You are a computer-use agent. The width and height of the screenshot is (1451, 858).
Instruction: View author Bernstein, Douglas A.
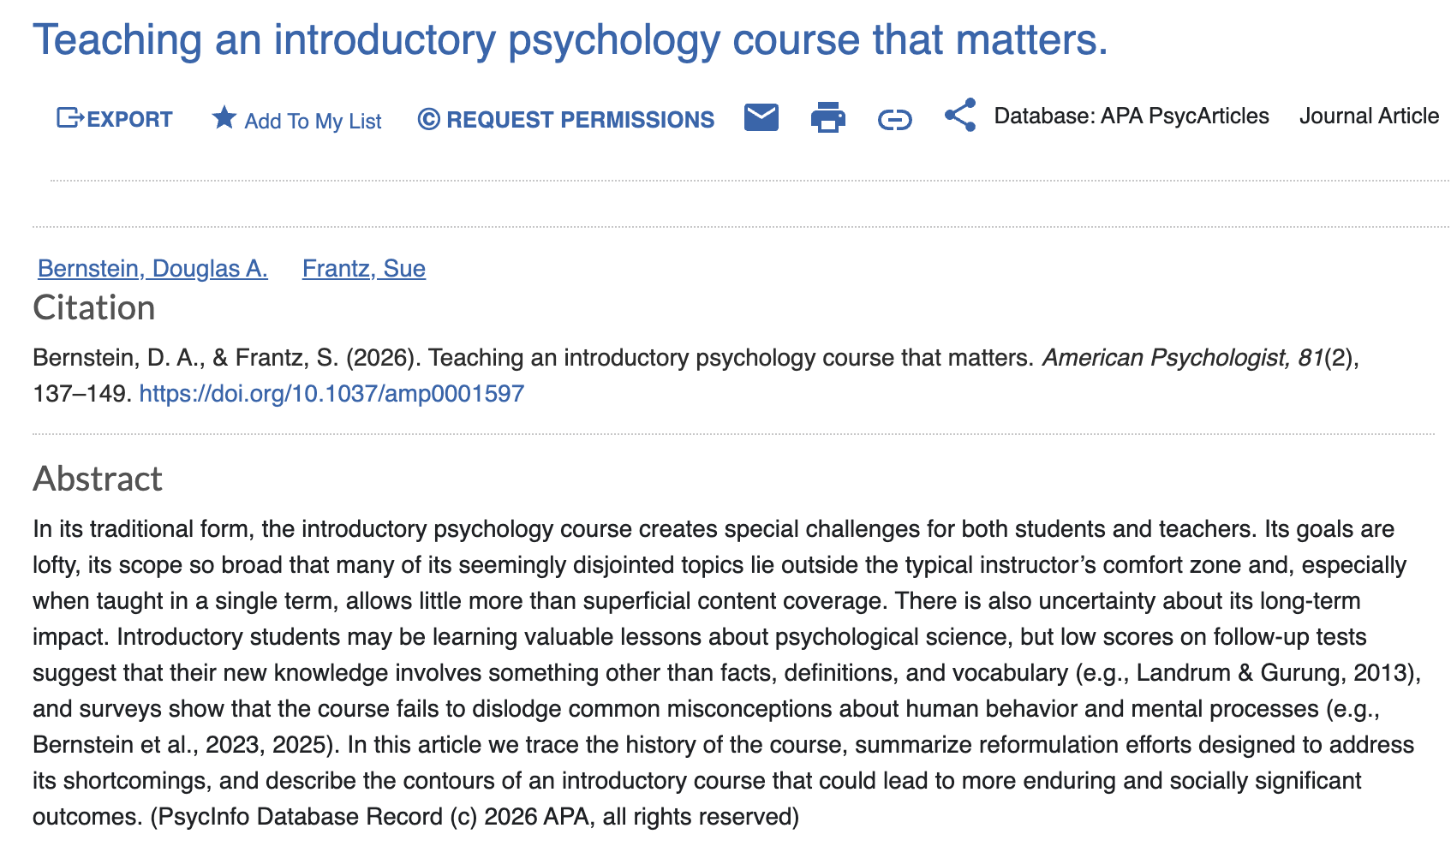point(152,269)
